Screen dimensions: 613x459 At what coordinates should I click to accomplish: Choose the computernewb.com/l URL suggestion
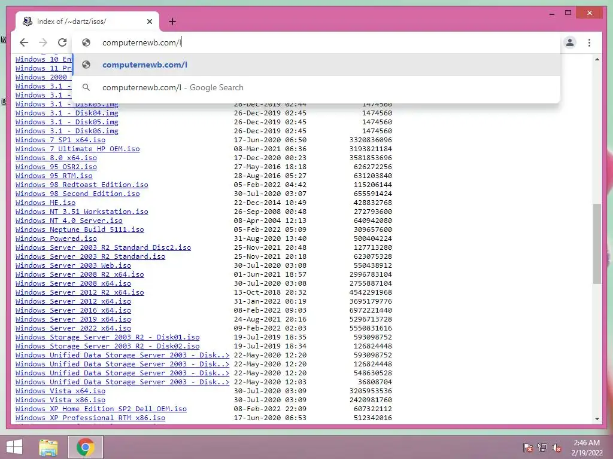point(316,65)
